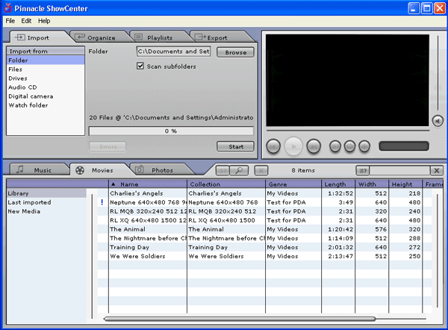Choose Audio CD import source
448x330 pixels.
pos(46,87)
